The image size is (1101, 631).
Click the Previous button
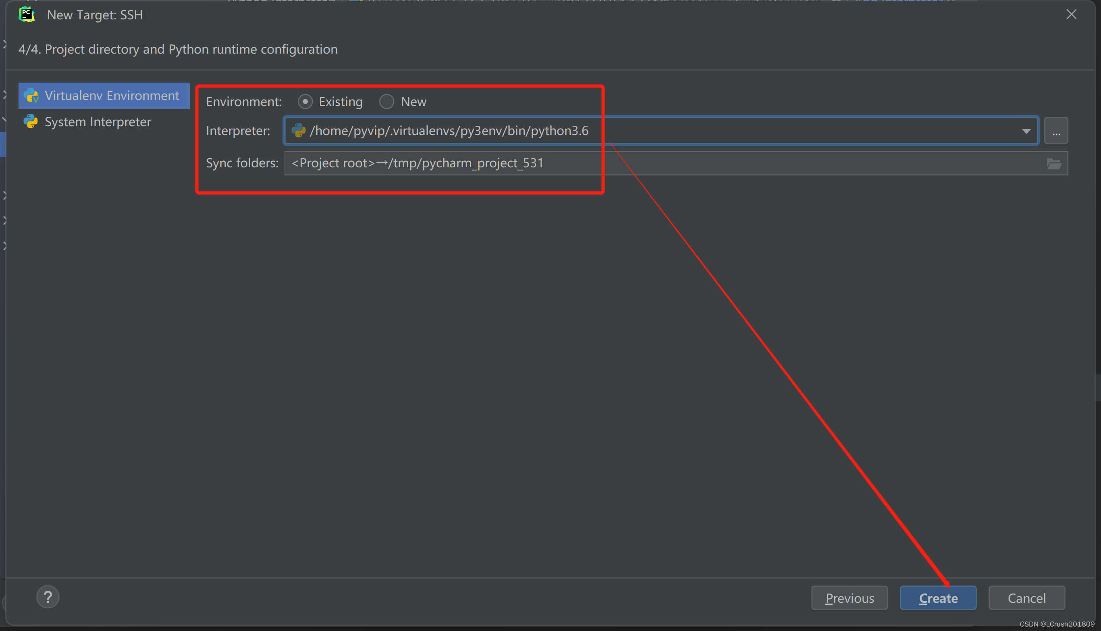click(x=850, y=598)
